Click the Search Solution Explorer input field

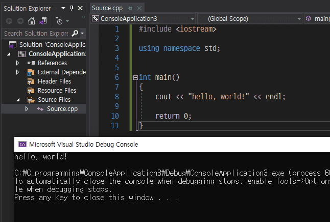tap(36, 33)
